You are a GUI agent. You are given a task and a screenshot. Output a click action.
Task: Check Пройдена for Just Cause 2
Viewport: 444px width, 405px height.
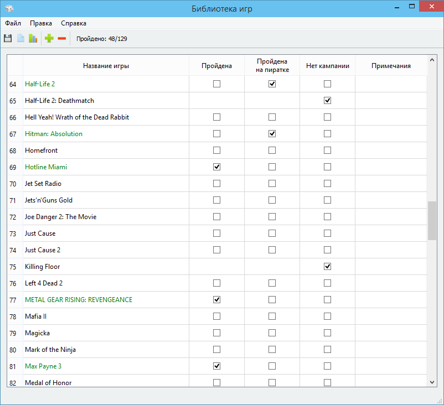[x=216, y=250]
